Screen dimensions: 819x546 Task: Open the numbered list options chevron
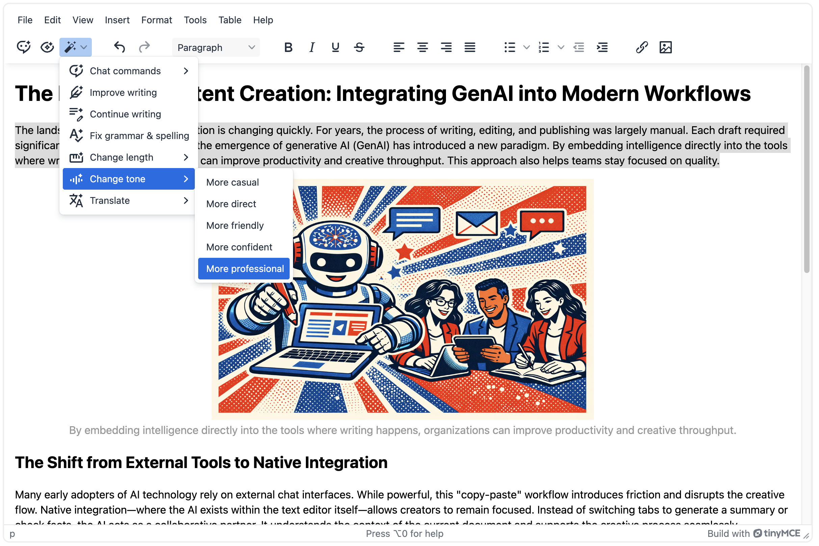[560, 47]
